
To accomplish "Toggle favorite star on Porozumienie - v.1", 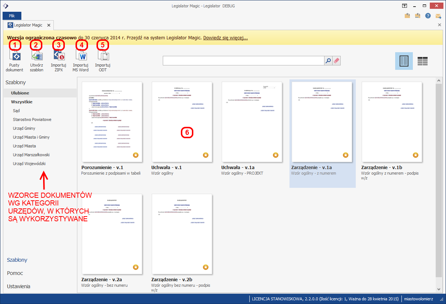I will 136,155.
